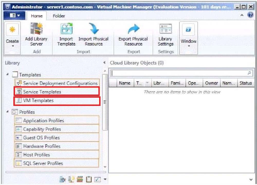This screenshot has height=185, width=257.
Task: Open the workspace buttons overflow dropdown
Action: 105,179
